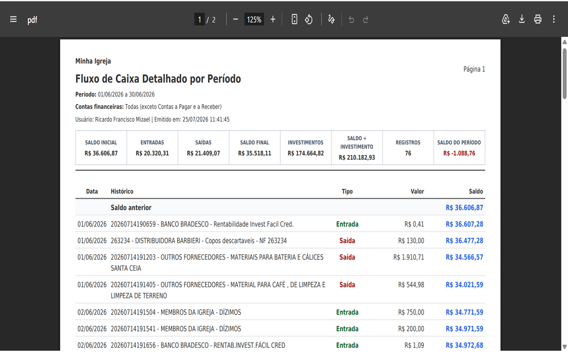The image size is (568, 352).
Task: Click the 'Período: 01/06/2026 a 30/06/2026' line
Action: click(x=115, y=94)
